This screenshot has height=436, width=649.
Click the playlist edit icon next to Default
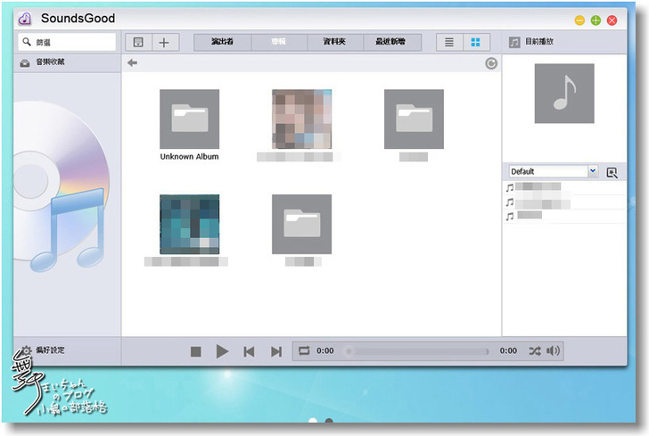[612, 173]
